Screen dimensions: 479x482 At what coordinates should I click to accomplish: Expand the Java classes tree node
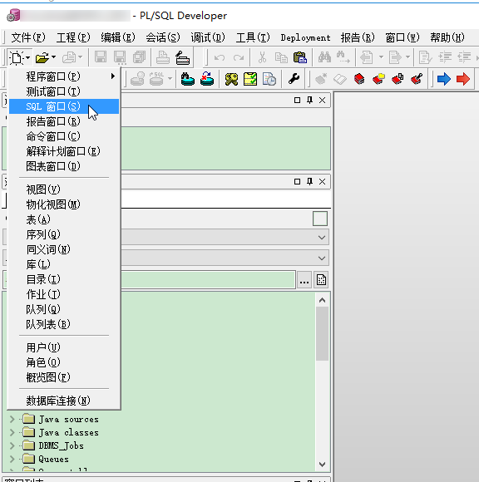click(12, 432)
